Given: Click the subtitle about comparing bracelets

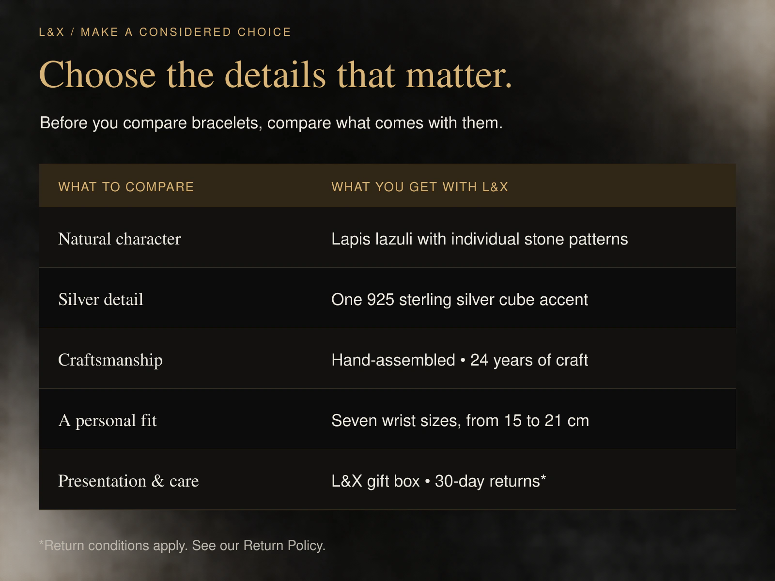Looking at the screenshot, I should coord(271,123).
